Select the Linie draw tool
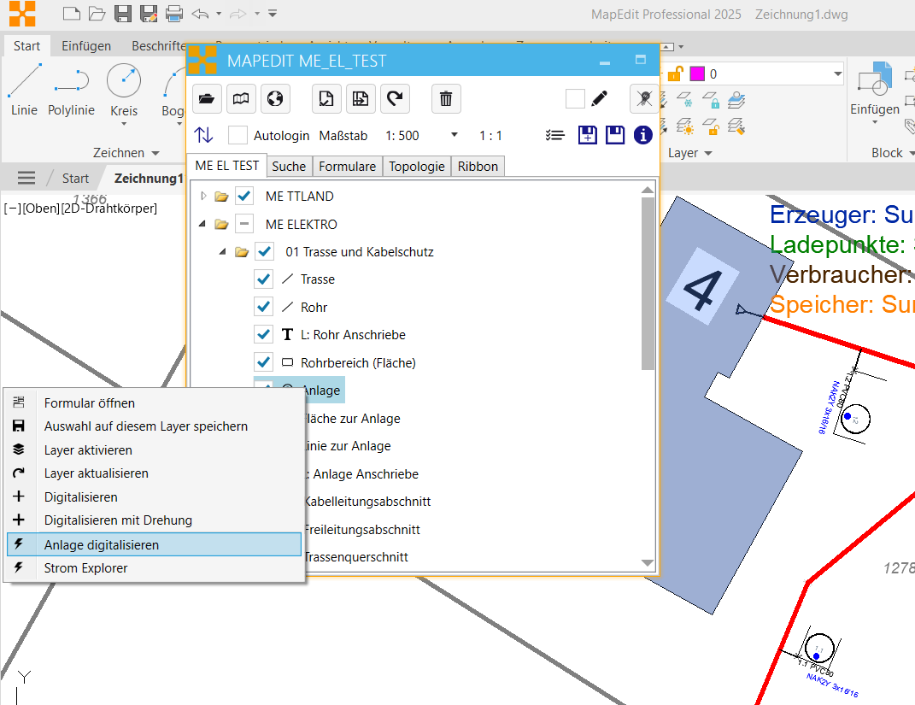 point(25,89)
